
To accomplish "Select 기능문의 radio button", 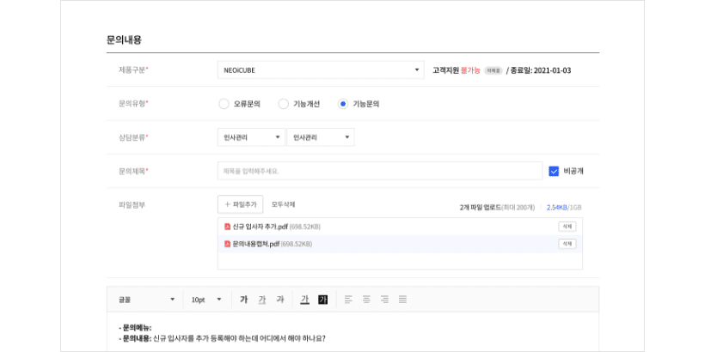I will pyautogui.click(x=342, y=104).
